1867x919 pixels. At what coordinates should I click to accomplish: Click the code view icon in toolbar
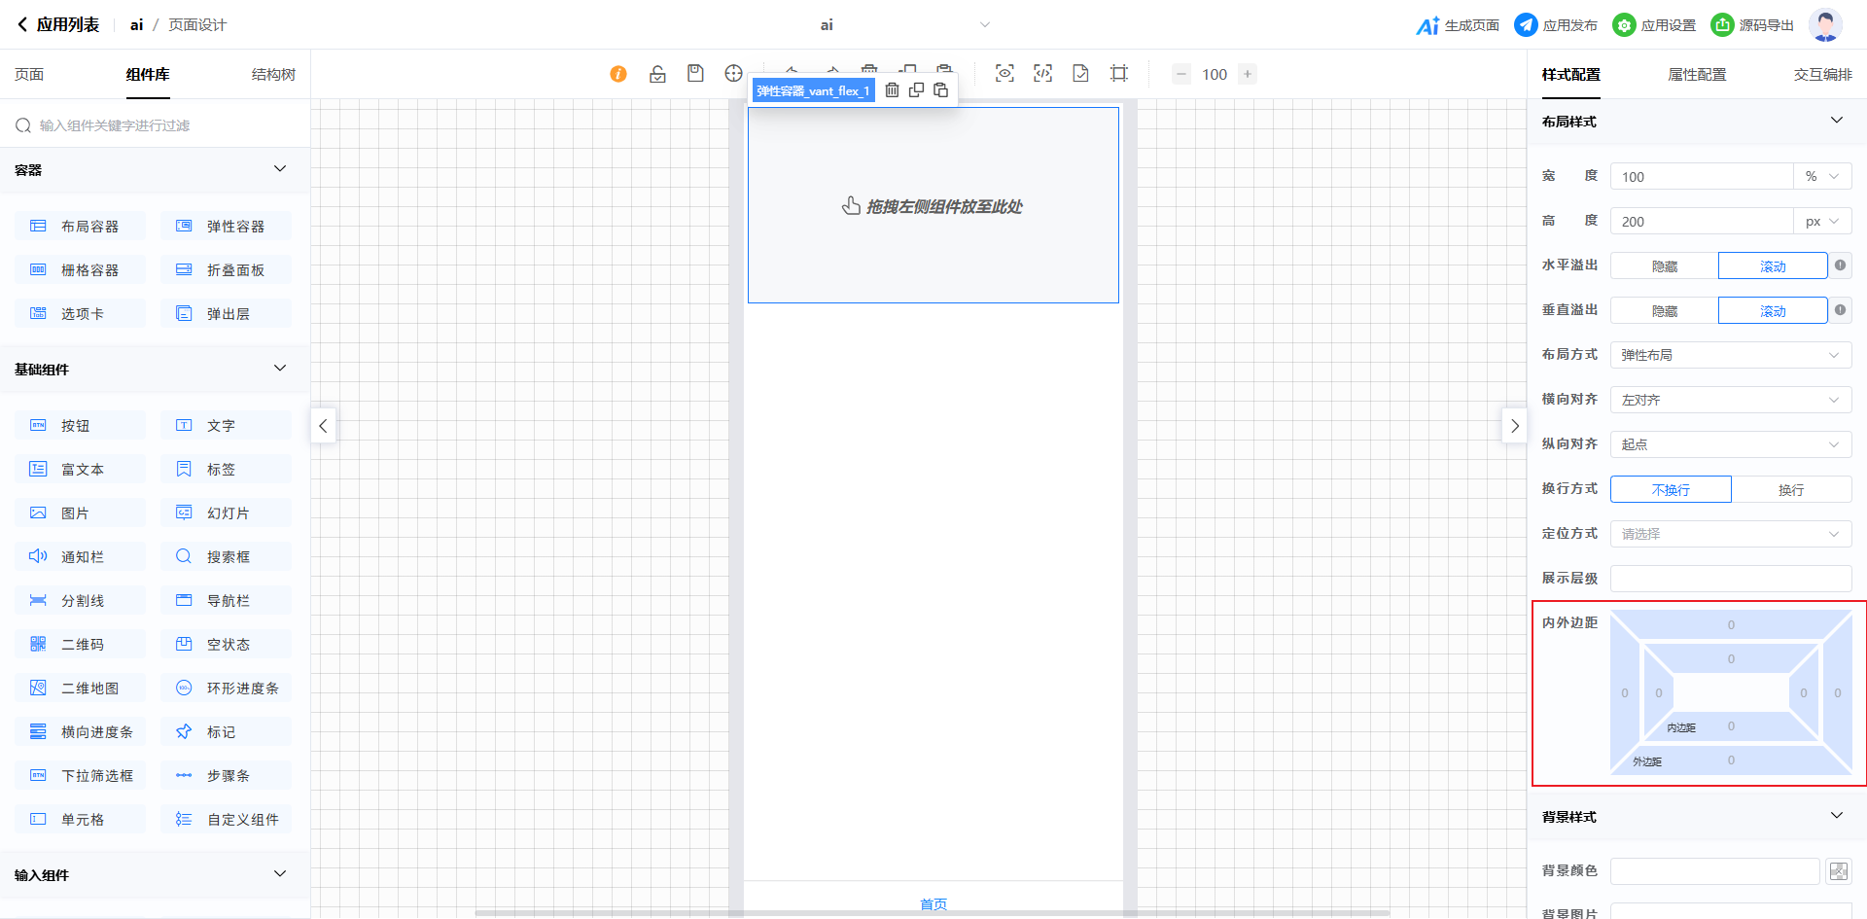tap(1042, 74)
